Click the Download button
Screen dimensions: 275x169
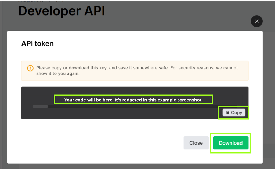click(x=231, y=143)
